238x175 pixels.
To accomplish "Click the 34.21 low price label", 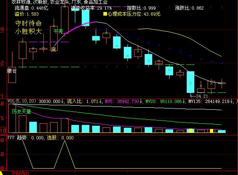I will 202,96.
